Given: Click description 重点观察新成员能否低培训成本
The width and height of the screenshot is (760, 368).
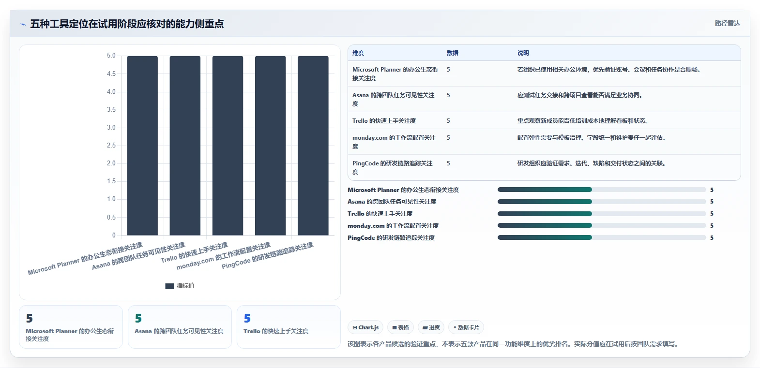Looking at the screenshot, I should tap(582, 121).
